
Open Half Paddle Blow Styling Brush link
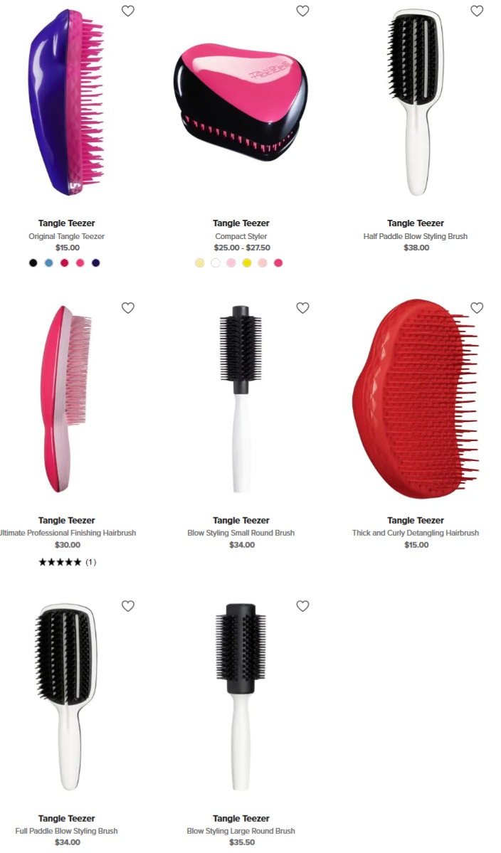click(416, 236)
